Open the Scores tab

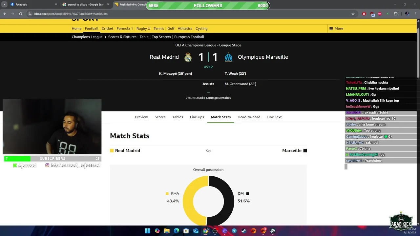(160, 117)
